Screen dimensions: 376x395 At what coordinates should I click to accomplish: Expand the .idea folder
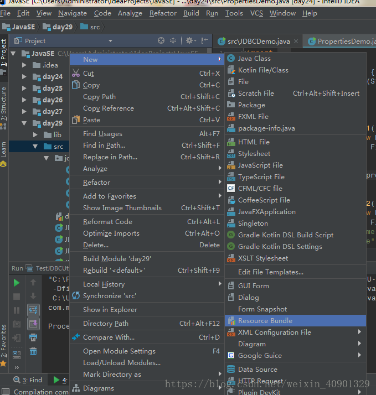click(x=24, y=65)
